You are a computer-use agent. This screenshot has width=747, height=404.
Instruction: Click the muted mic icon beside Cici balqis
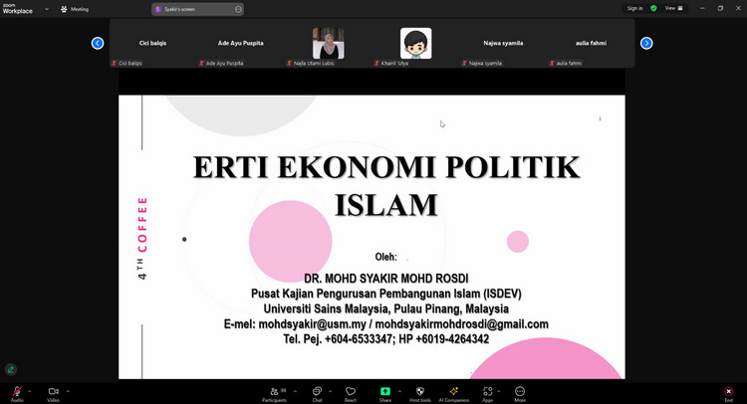coord(114,63)
